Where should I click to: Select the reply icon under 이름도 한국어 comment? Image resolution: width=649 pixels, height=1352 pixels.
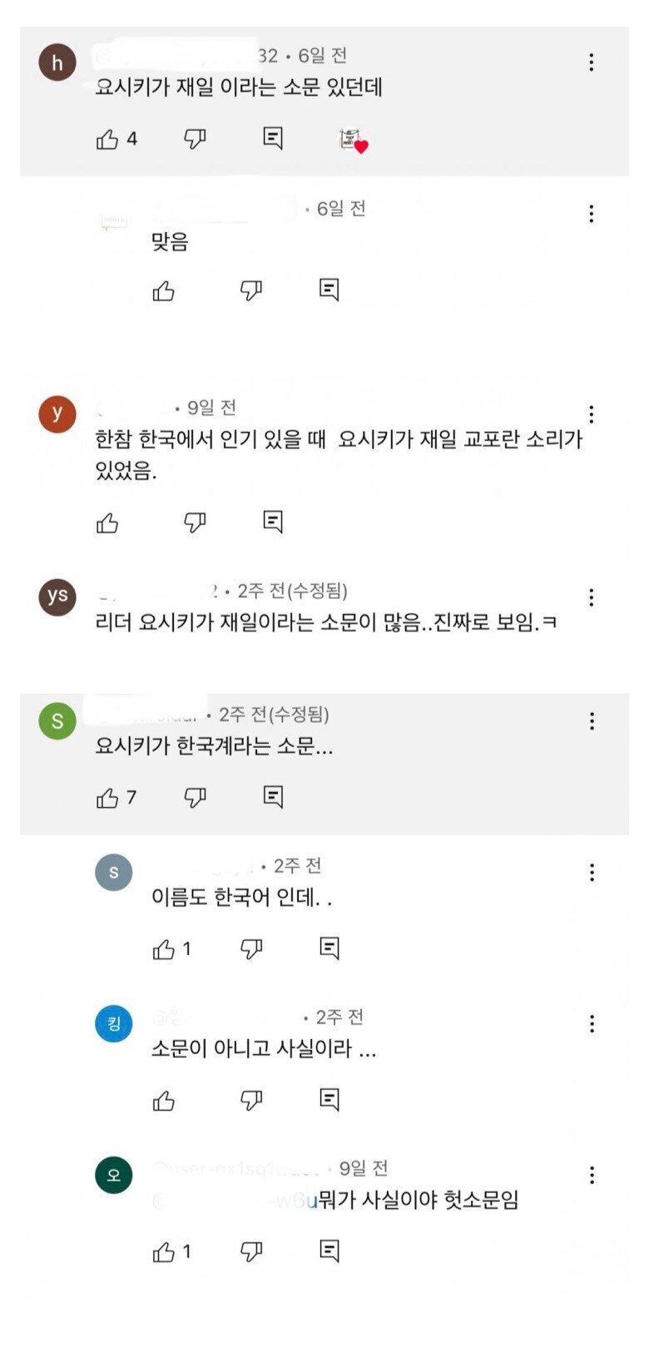(331, 946)
